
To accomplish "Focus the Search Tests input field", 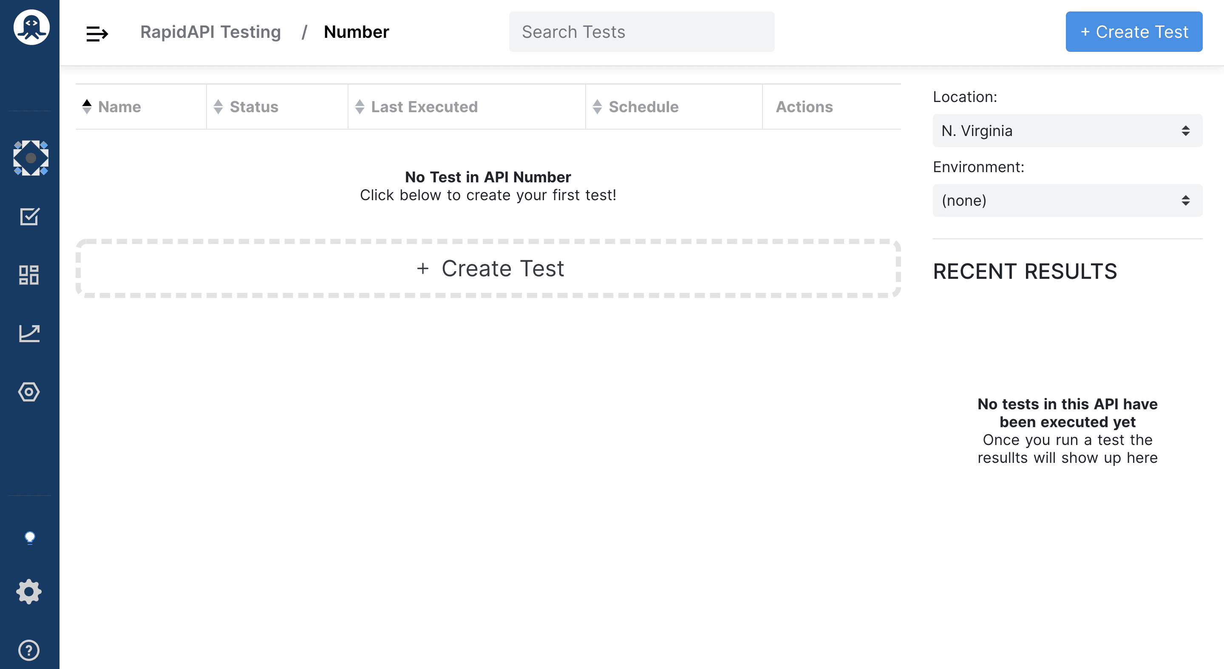I will click(x=641, y=32).
